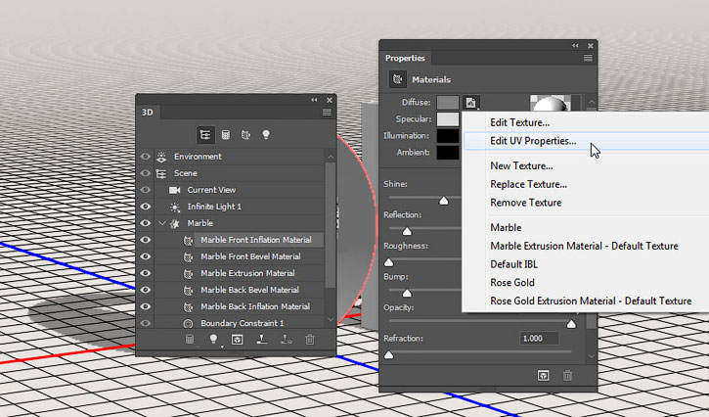Click the Scene icon in 3D panel
709x417 pixels.
(x=161, y=173)
